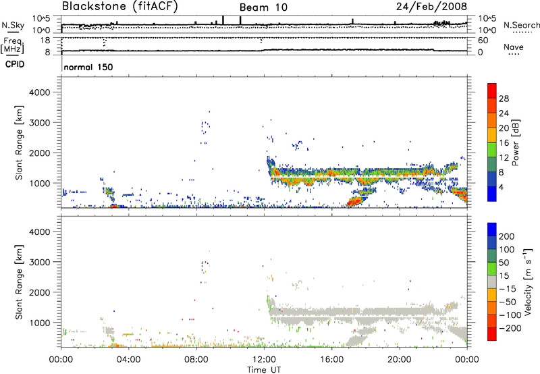
Task: Select the date '24/Feb/2008'
Action: pos(431,6)
